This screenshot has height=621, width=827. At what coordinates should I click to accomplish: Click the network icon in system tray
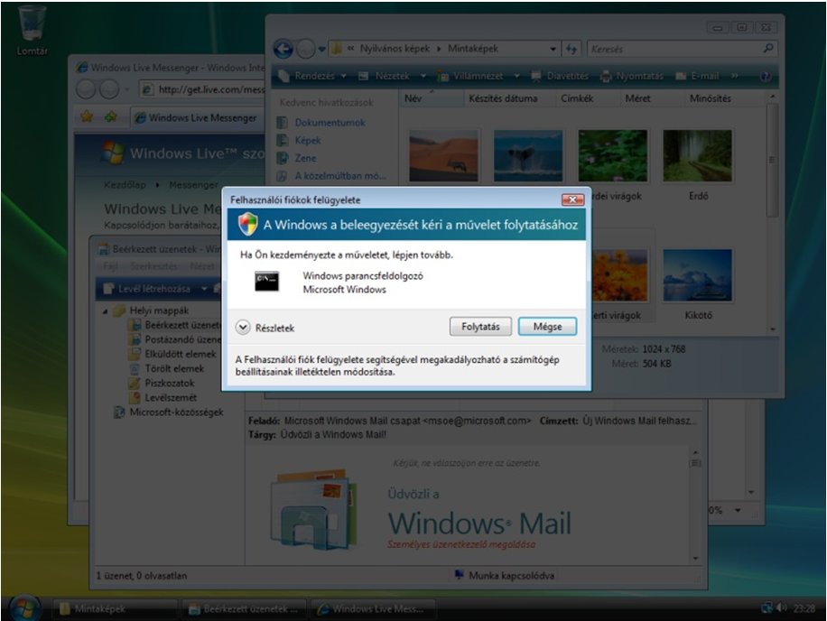pos(767,607)
